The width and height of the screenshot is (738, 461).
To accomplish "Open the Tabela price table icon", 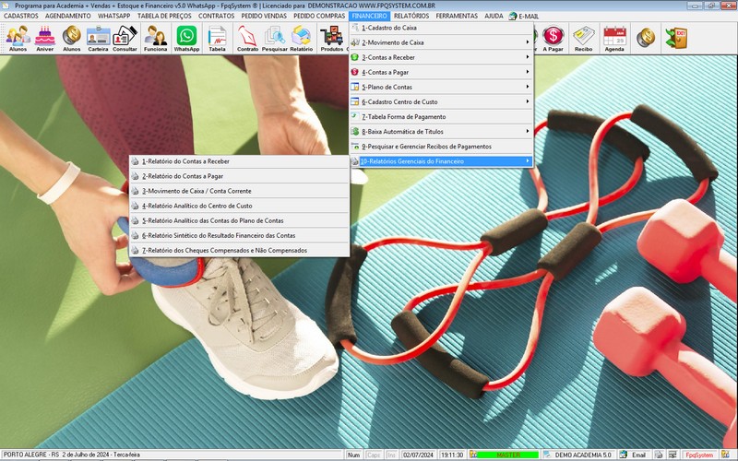I will pyautogui.click(x=218, y=38).
